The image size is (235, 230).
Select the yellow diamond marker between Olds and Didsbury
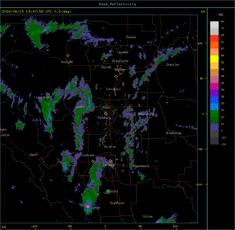(106, 114)
